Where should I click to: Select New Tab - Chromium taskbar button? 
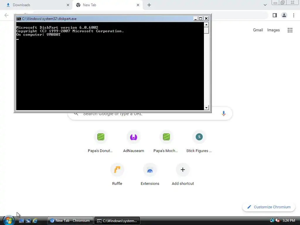[70, 221]
